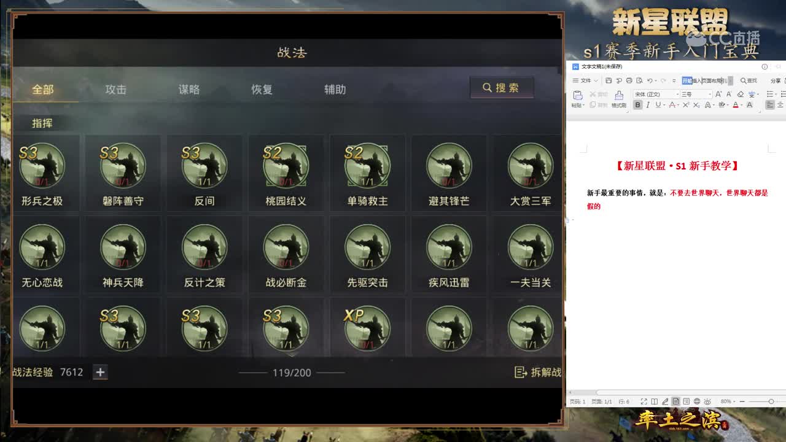The width and height of the screenshot is (786, 442).
Task: Switch to the 恢复 skills tab
Action: 262,90
